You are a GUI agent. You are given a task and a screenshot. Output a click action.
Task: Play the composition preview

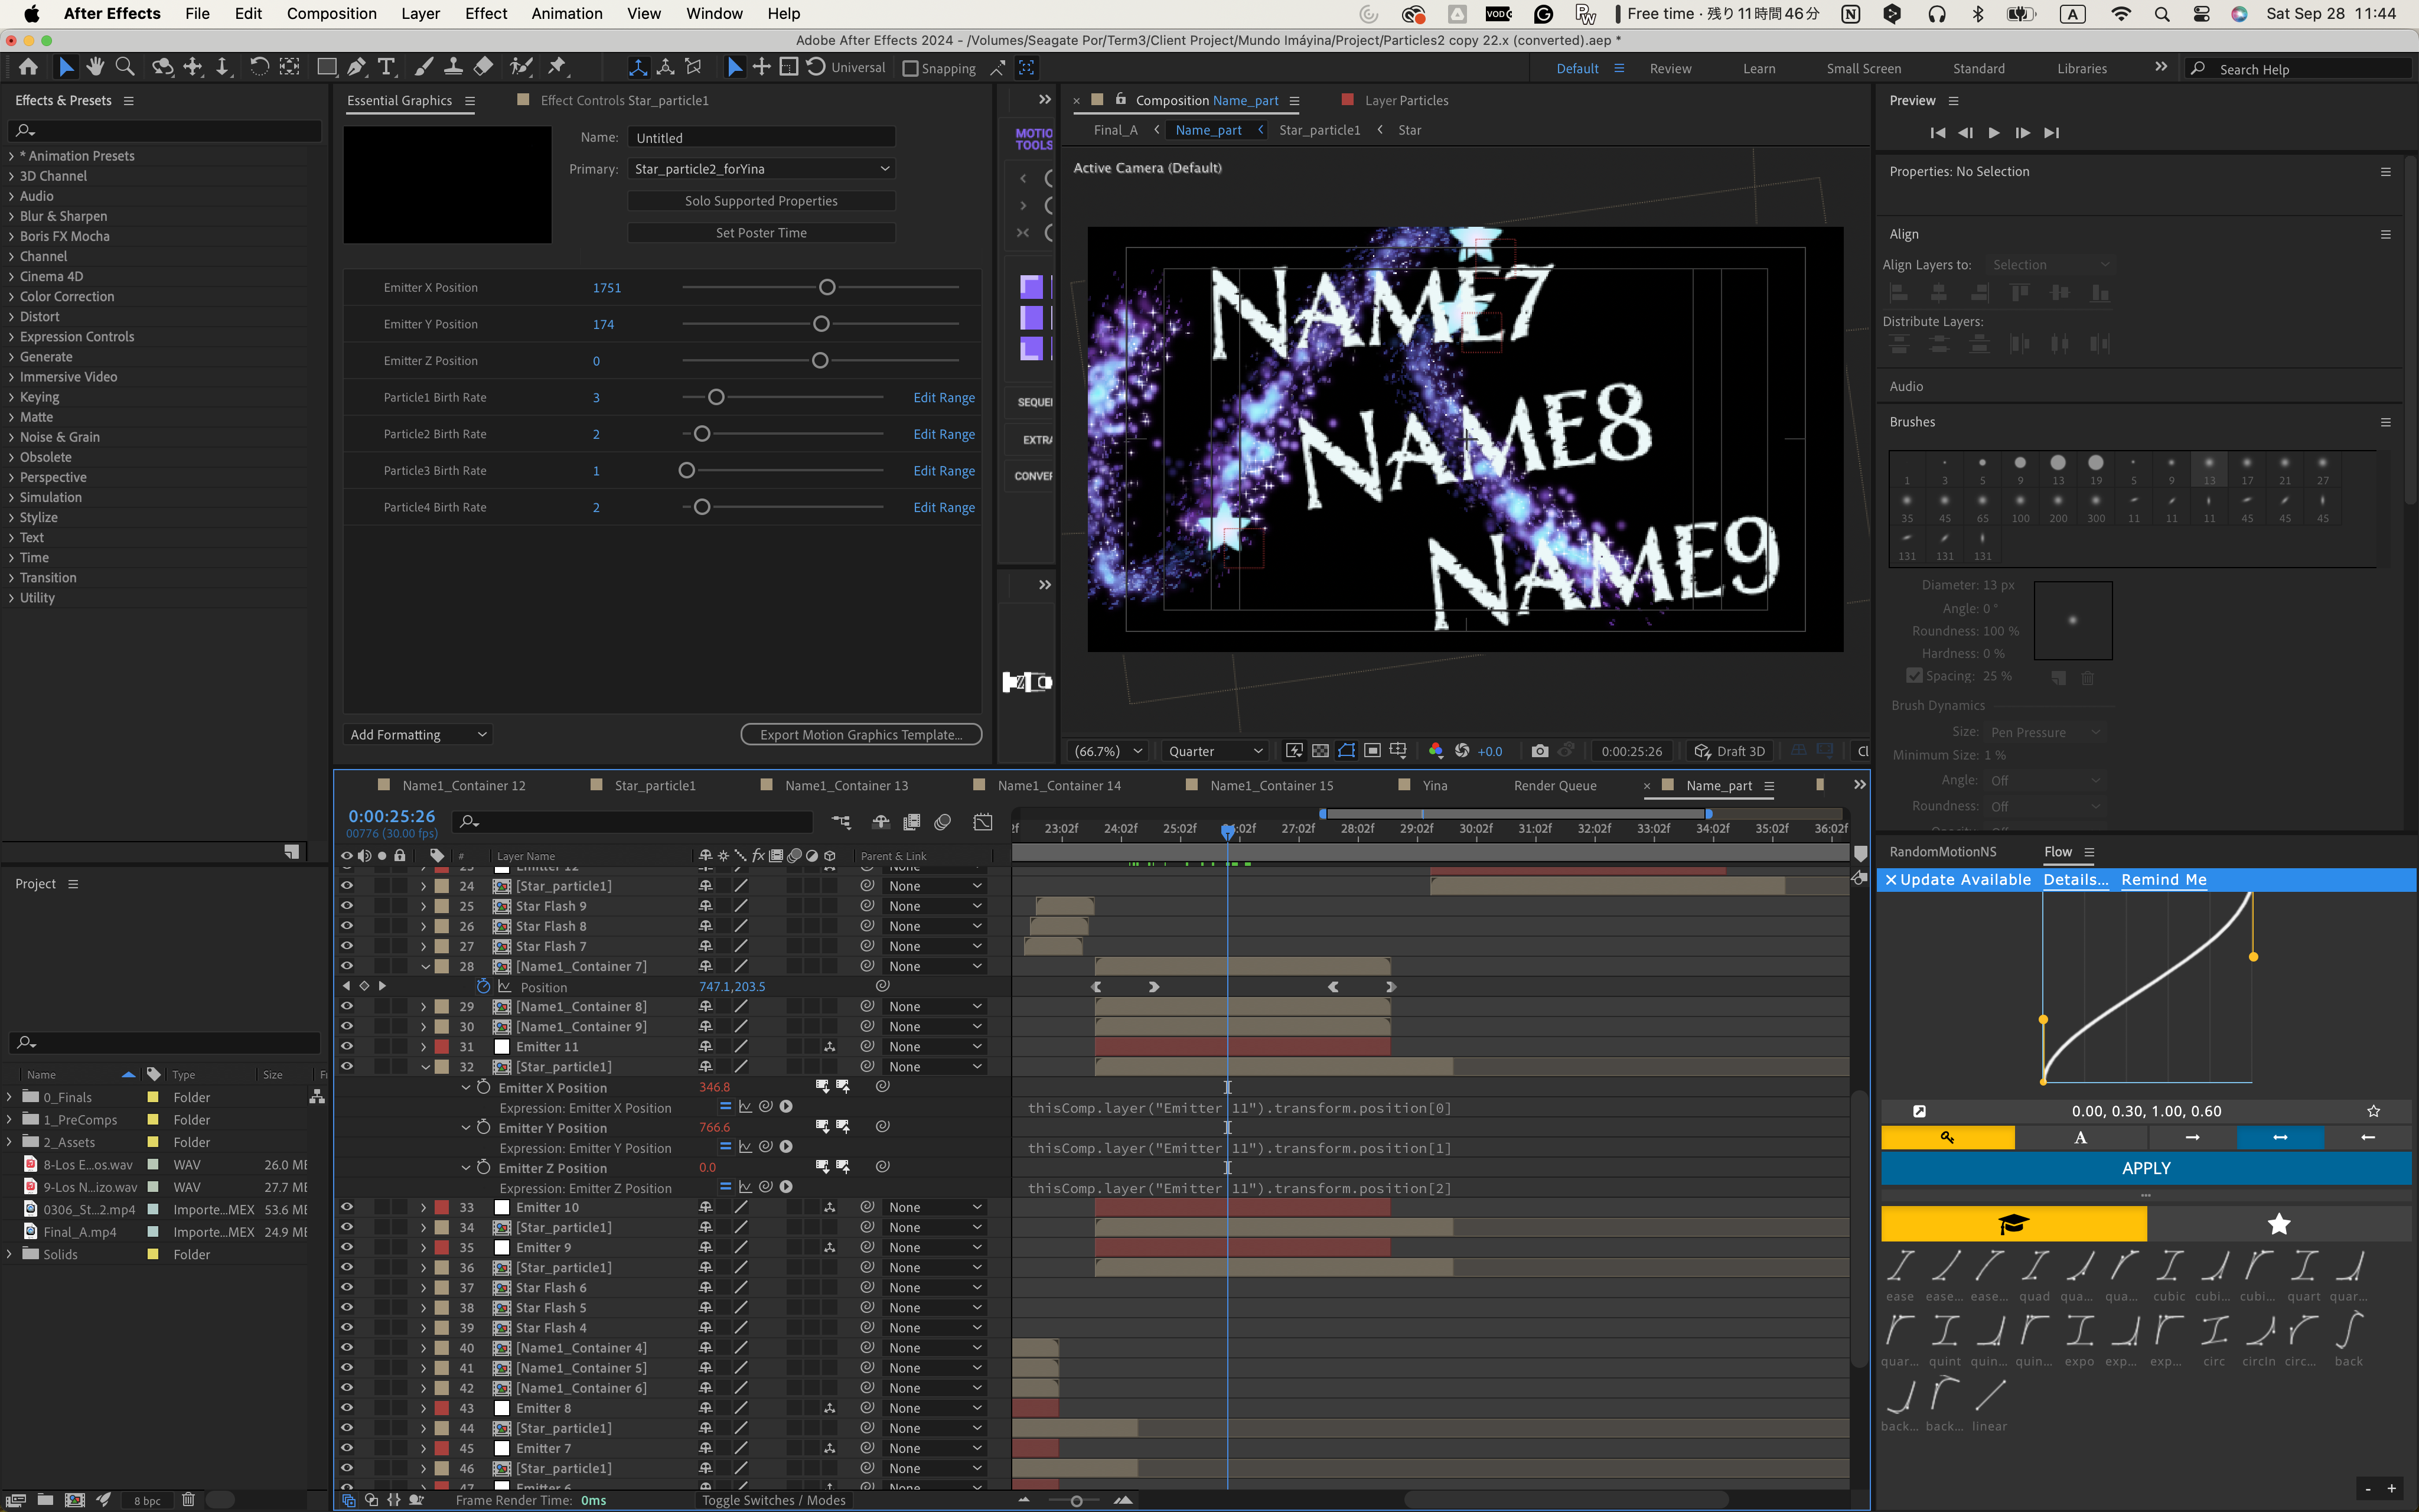[1993, 133]
